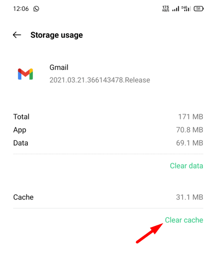This screenshot has height=256, width=211.
Task: Tap the version 2021.03.21.366143478.Release text
Action: [100, 80]
